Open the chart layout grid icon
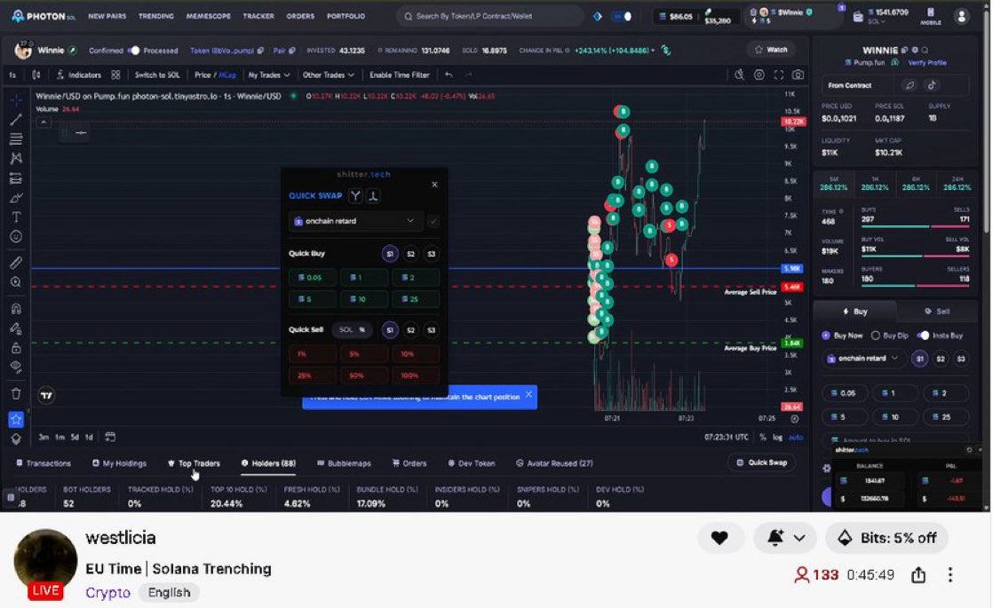Viewport: 993px width, 608px height. pos(115,75)
